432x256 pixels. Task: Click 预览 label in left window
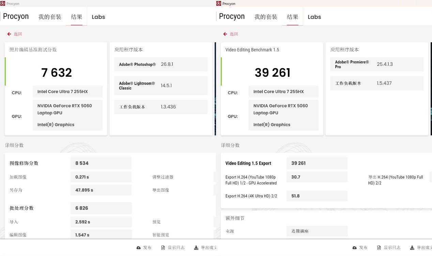[x=156, y=222]
